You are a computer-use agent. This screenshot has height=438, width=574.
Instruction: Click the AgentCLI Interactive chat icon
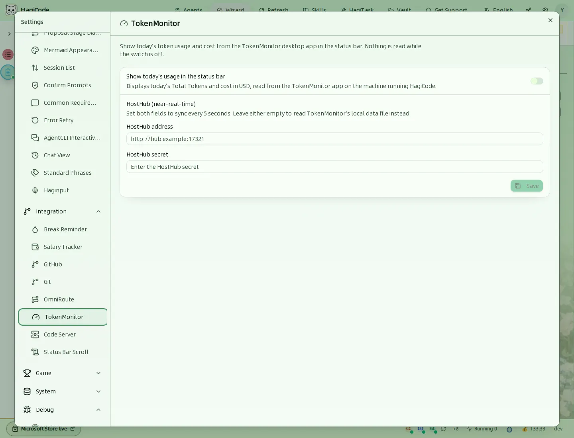pyautogui.click(x=35, y=138)
